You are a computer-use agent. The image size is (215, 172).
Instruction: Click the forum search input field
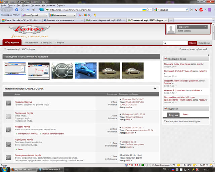pyautogui.click(x=175, y=43)
